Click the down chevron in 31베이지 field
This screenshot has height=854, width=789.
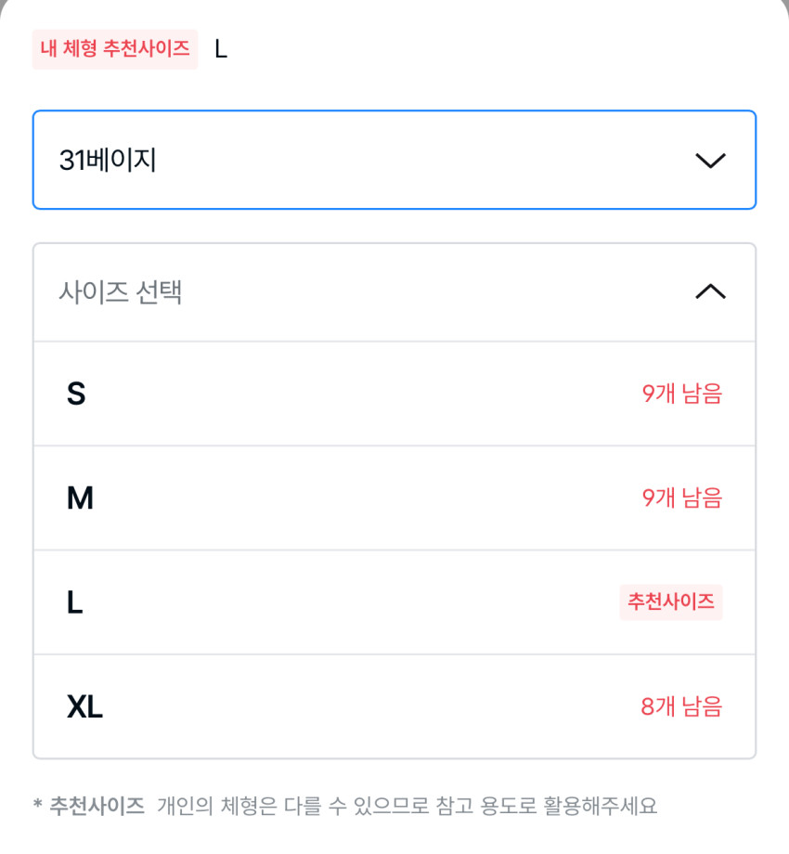pos(710,161)
